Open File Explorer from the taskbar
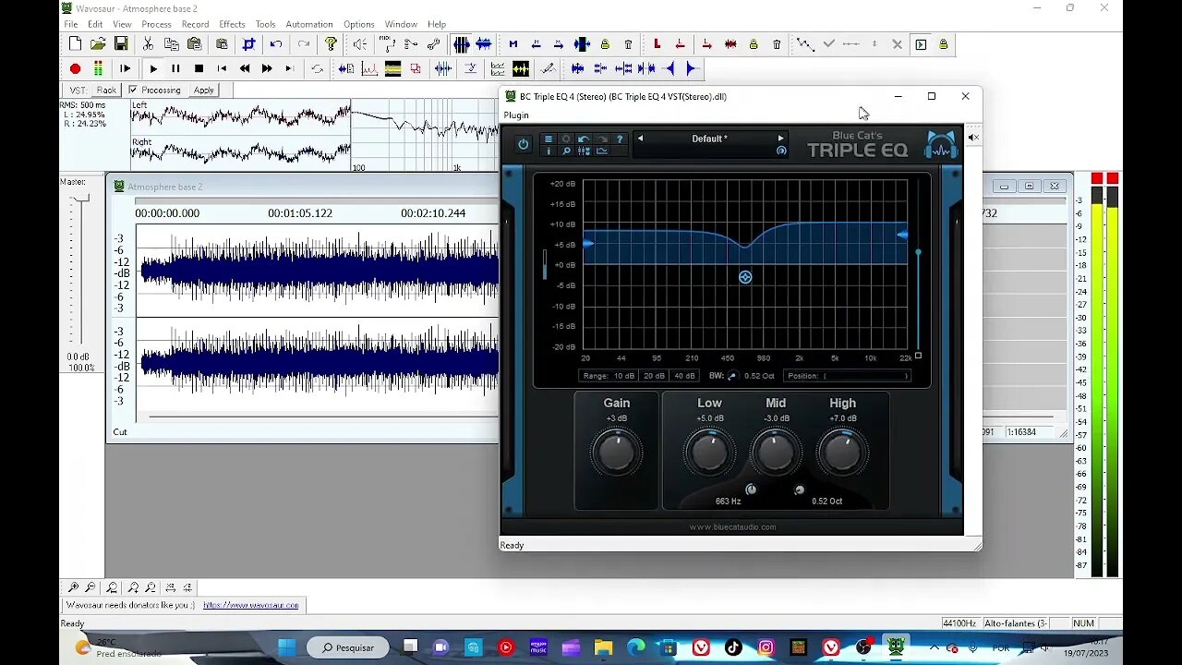The height and width of the screenshot is (665, 1182). click(603, 647)
